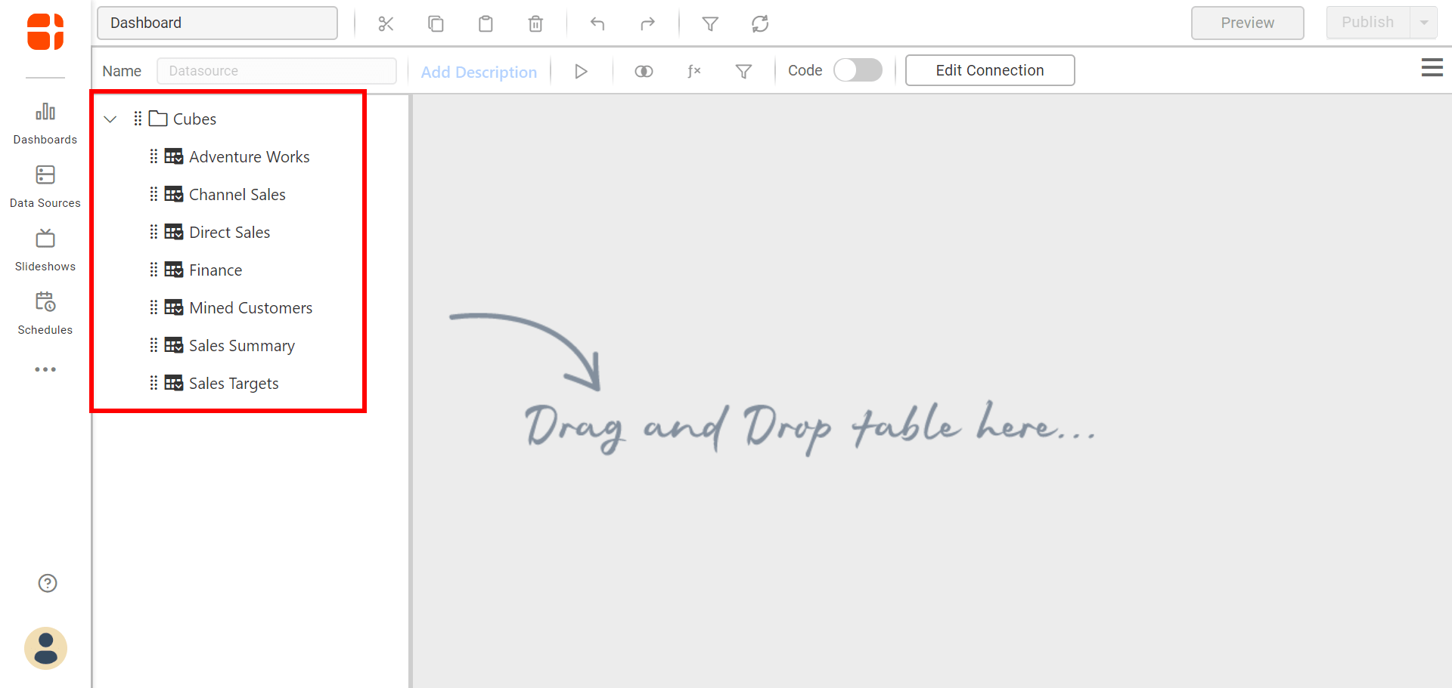Open the Schedules section

click(45, 314)
